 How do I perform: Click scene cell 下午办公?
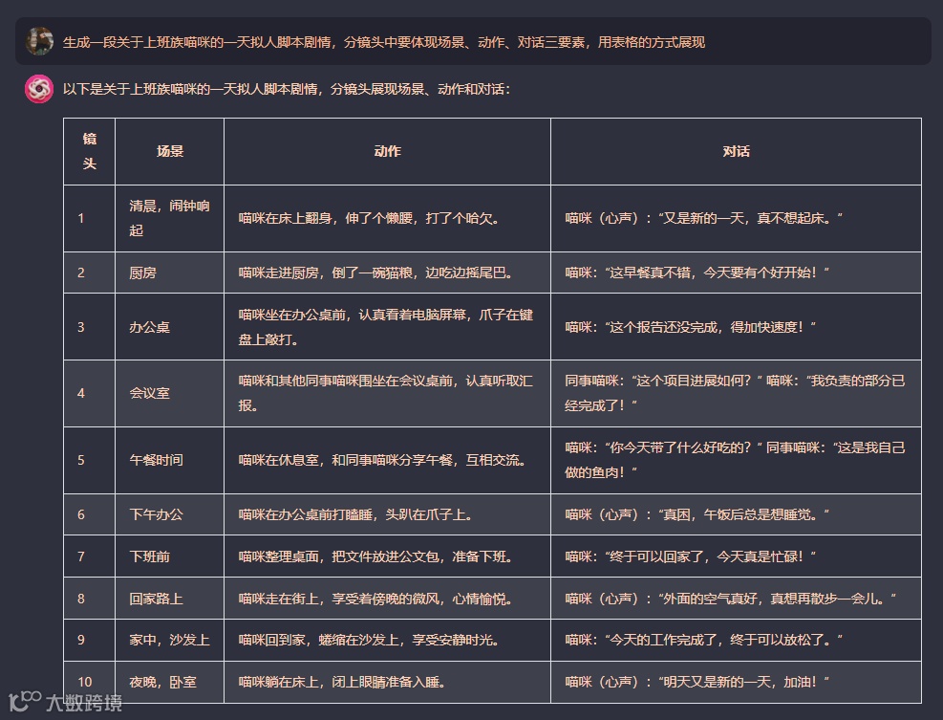pyautogui.click(x=170, y=514)
